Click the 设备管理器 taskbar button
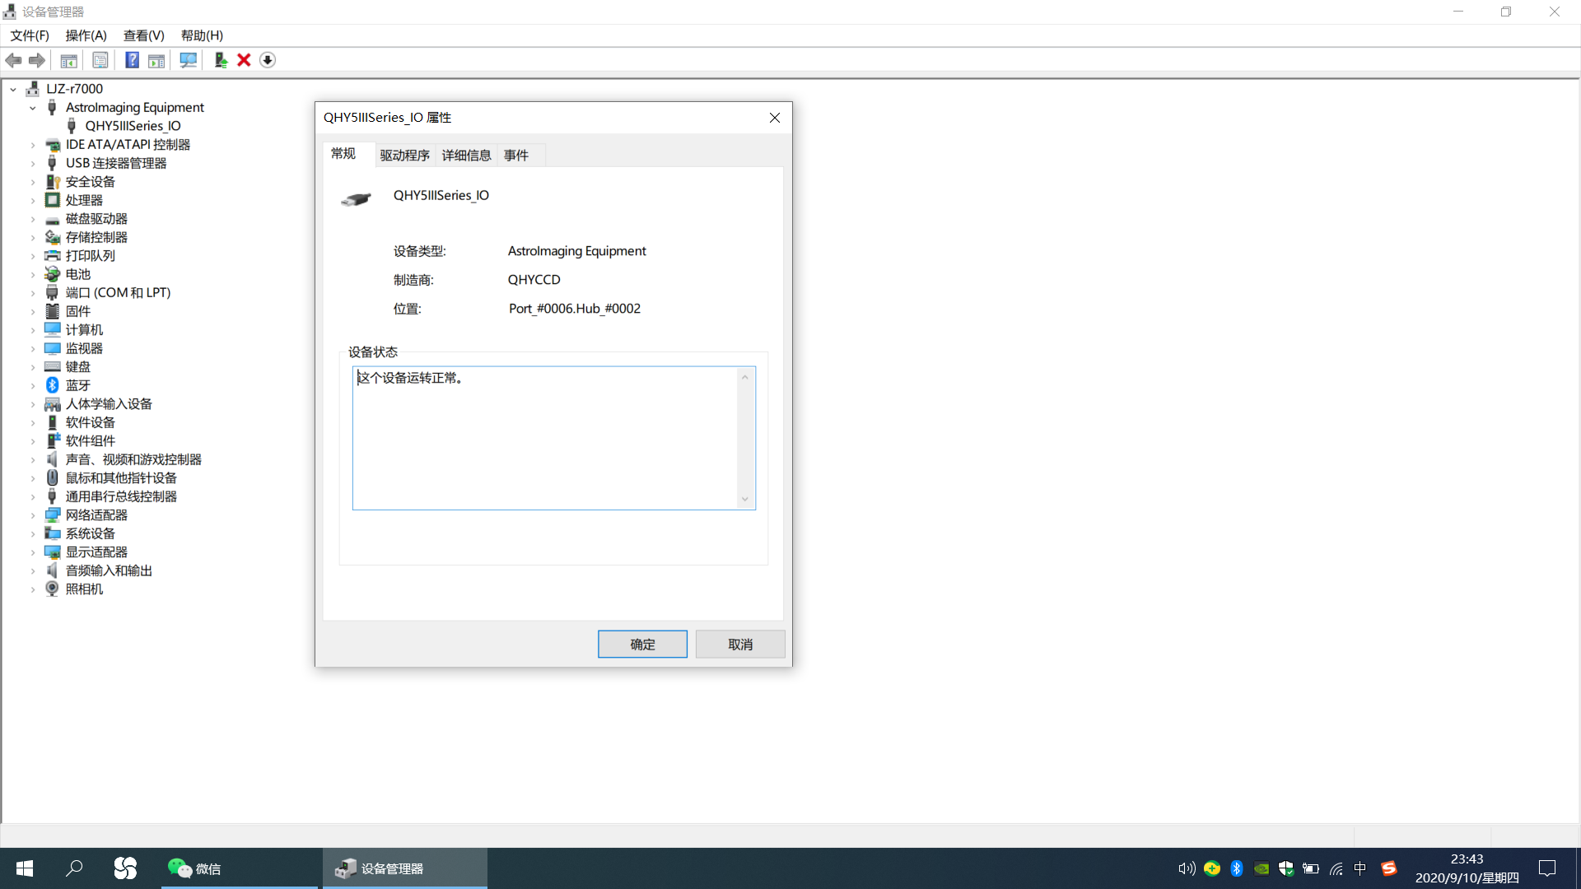Image resolution: width=1581 pixels, height=889 pixels. tap(404, 868)
